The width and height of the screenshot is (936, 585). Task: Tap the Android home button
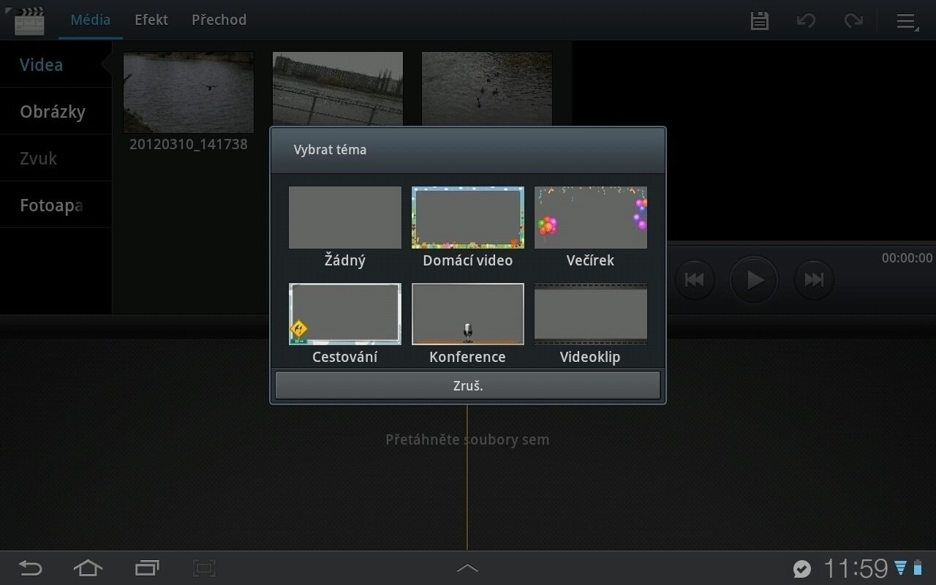click(88, 567)
